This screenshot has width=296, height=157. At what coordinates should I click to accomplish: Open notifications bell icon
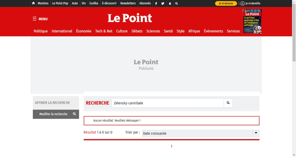(x=170, y=3)
